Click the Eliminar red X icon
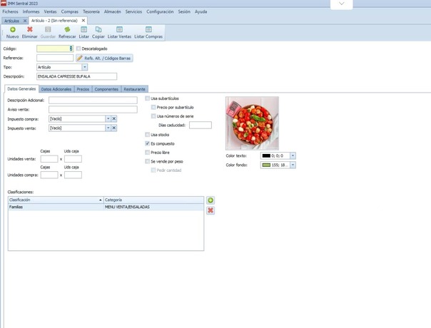Viewport: 431px width, 328px height. click(x=30, y=30)
